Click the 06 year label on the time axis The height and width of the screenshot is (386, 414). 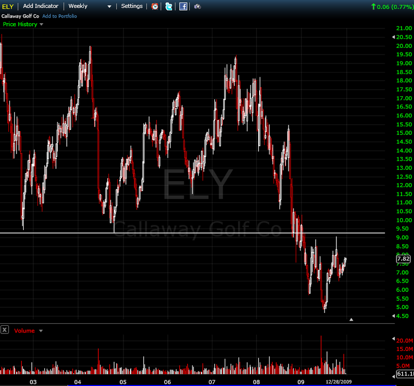[x=167, y=382]
